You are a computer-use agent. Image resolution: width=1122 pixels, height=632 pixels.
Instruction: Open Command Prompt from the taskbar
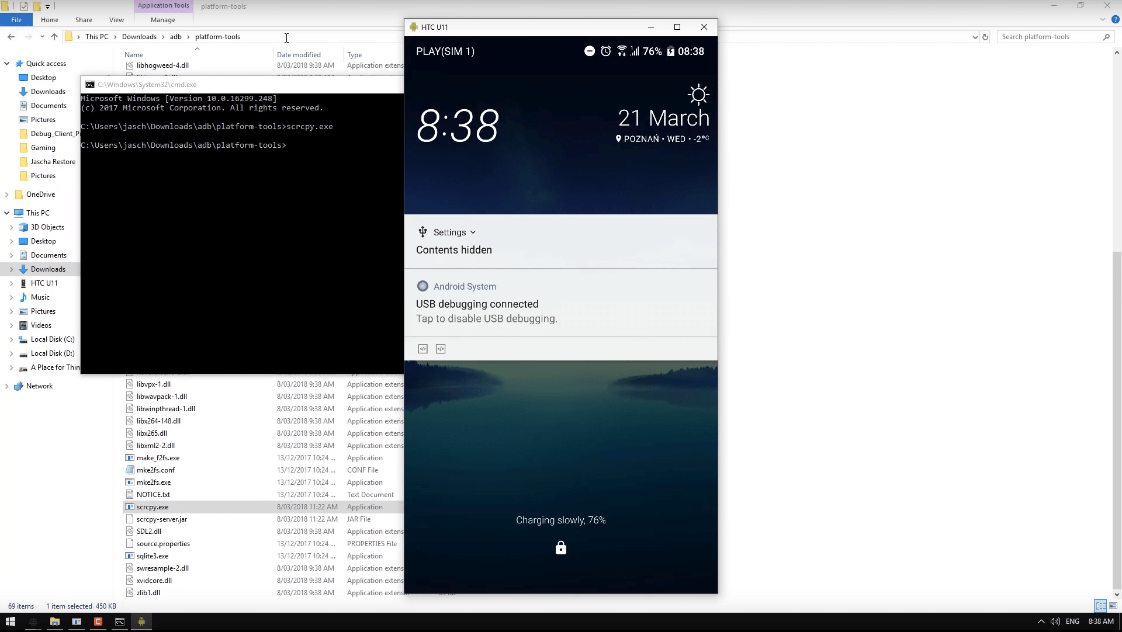pyautogui.click(x=119, y=621)
